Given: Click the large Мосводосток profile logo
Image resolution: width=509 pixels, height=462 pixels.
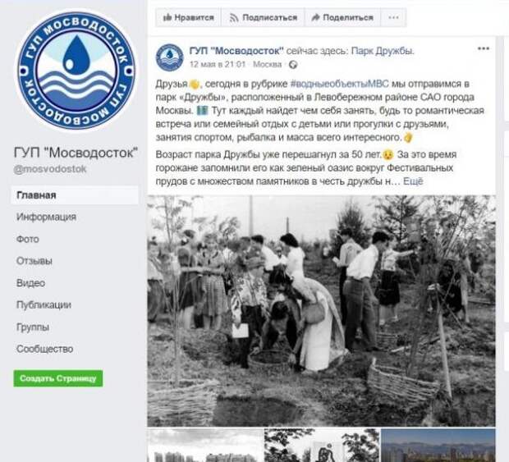Looking at the screenshot, I should tap(76, 71).
